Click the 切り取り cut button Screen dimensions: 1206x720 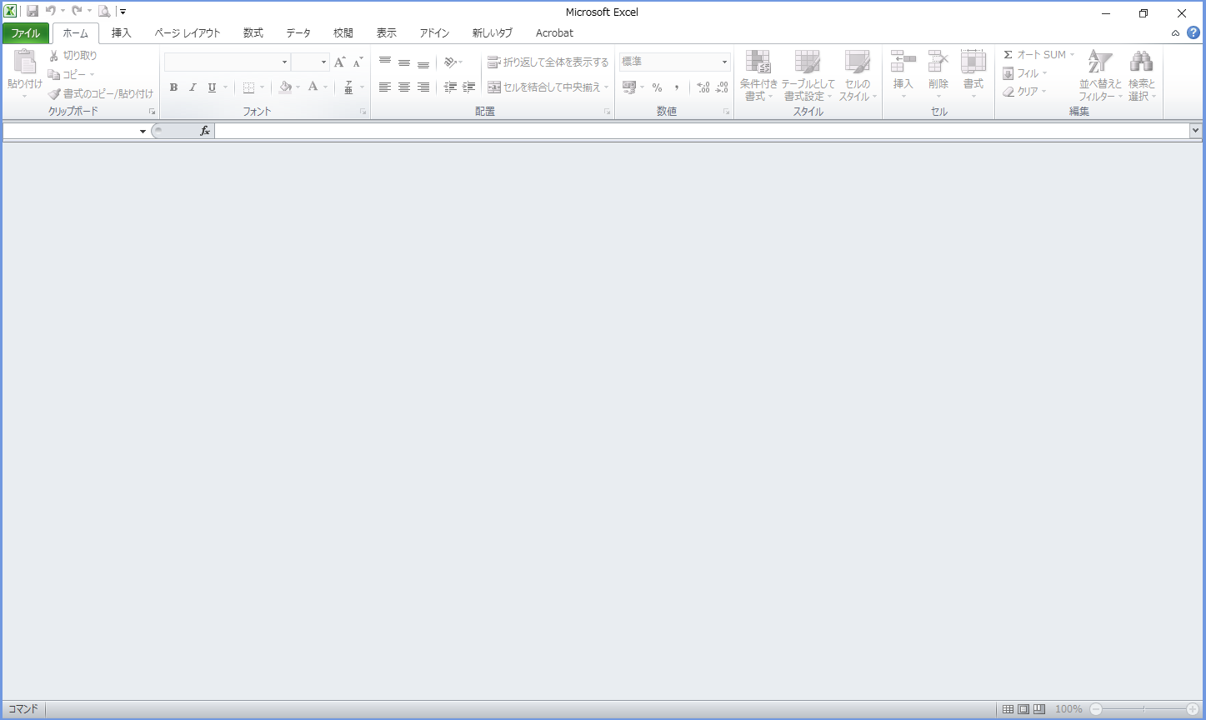click(x=73, y=56)
